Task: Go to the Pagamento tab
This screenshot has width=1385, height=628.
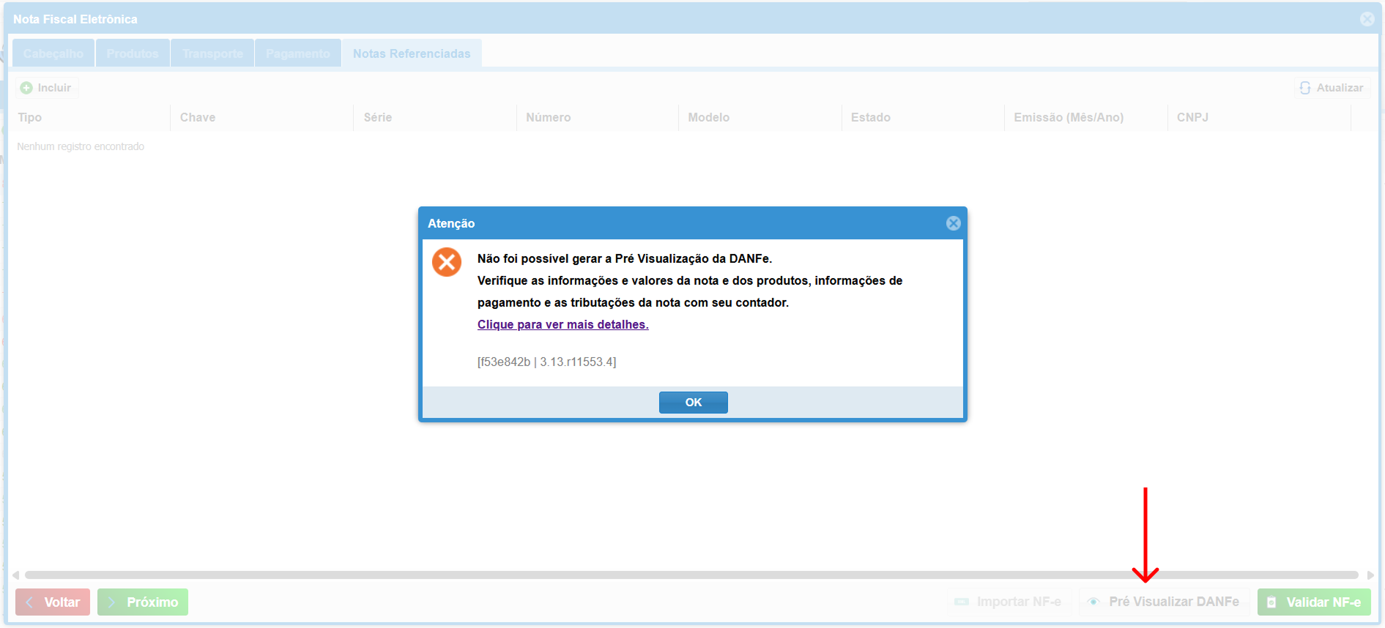Action: point(297,53)
